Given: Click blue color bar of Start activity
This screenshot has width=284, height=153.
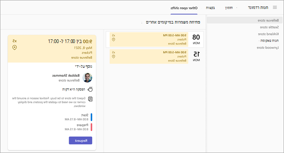Looking at the screenshot, I should coord(91,117).
